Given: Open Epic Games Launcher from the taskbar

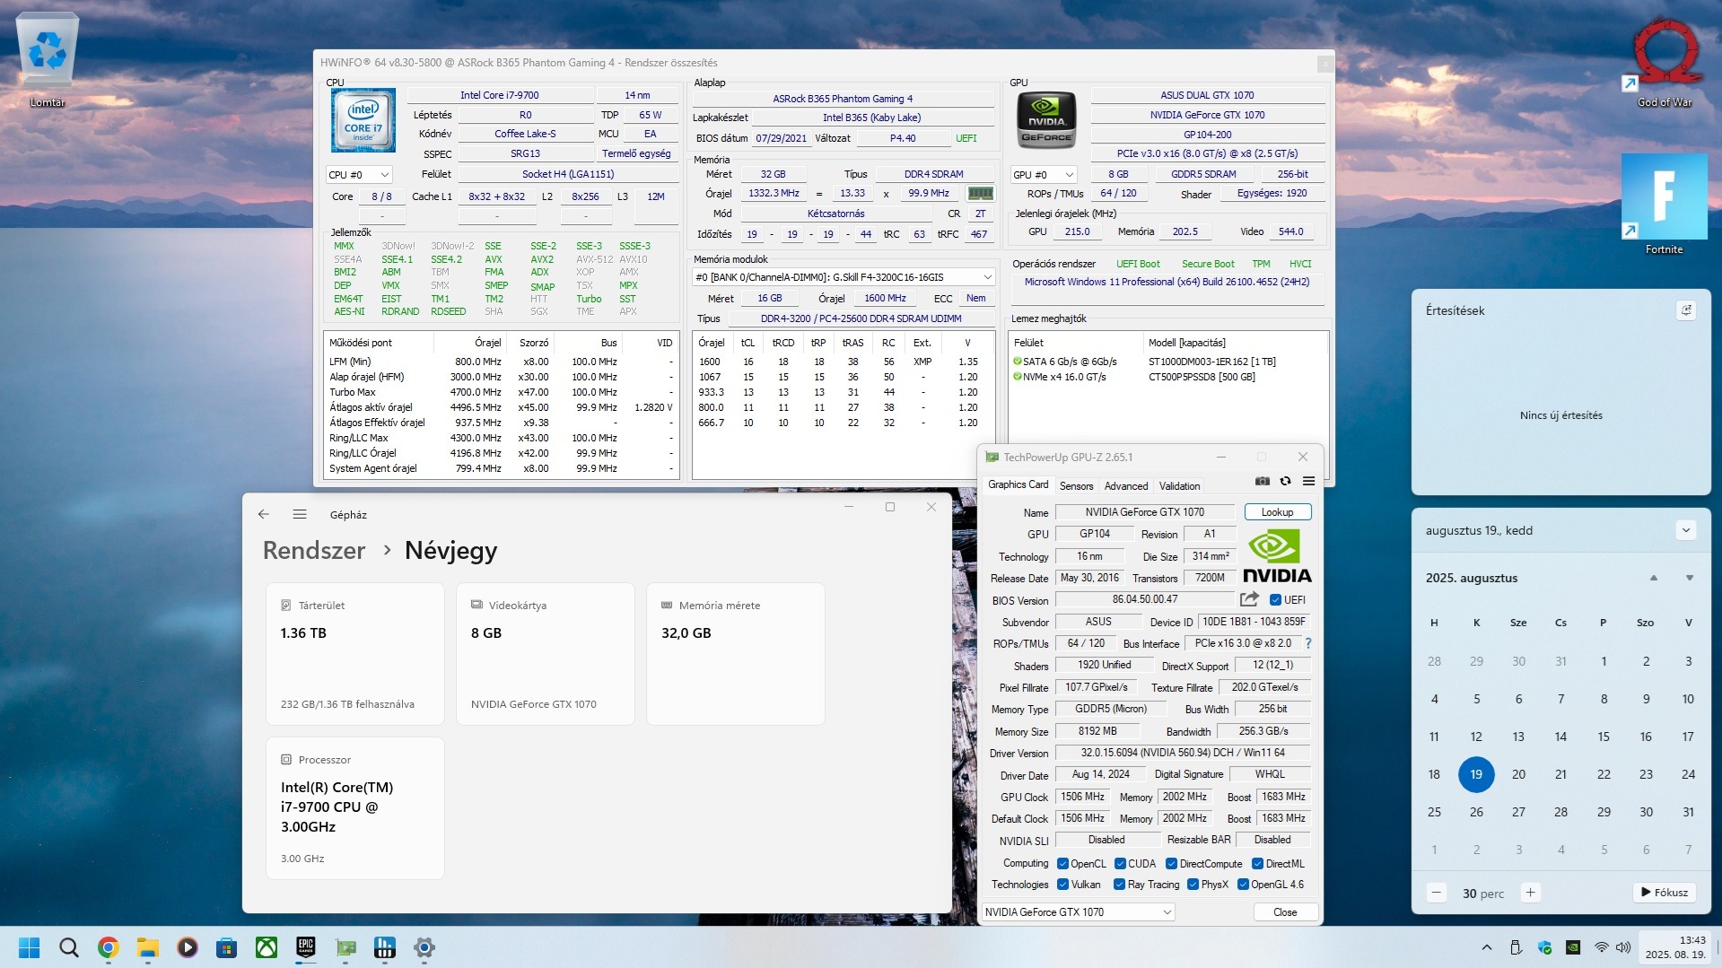Looking at the screenshot, I should [306, 947].
